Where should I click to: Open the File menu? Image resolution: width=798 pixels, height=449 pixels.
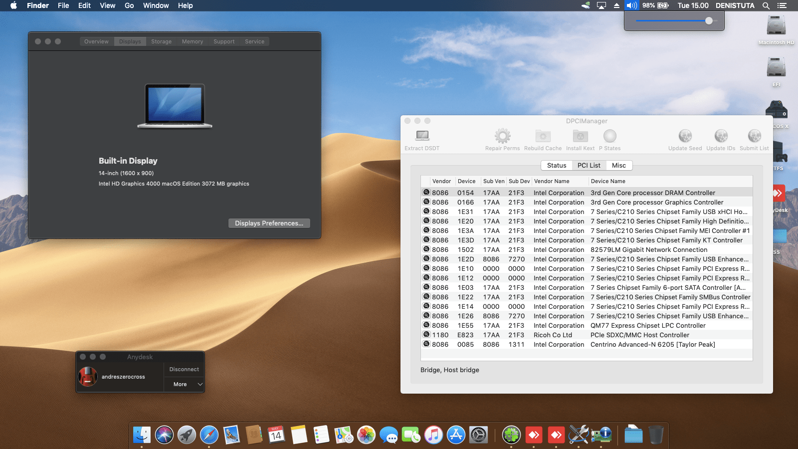click(63, 5)
